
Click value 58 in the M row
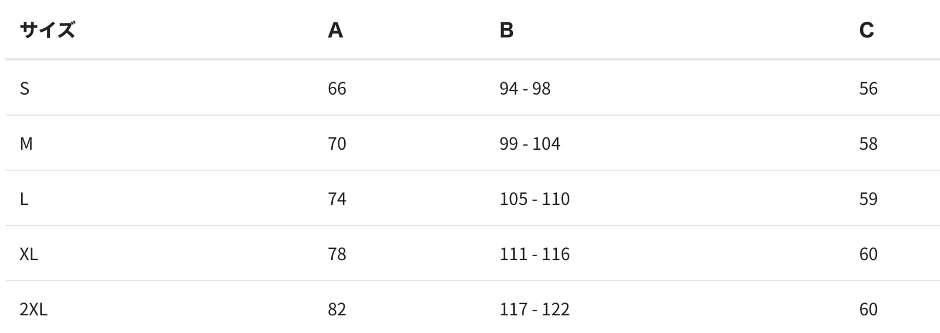click(x=868, y=143)
